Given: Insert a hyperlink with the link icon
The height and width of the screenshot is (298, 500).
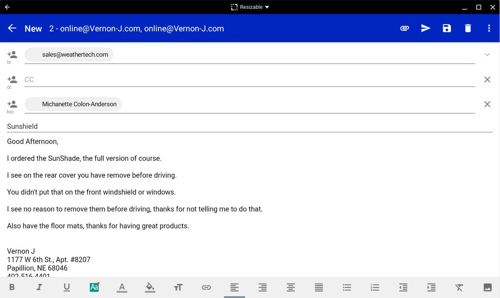Looking at the screenshot, I should point(206,287).
